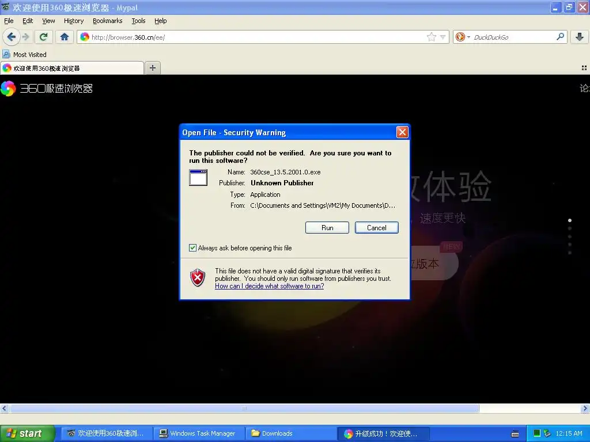Click the scroll left arrow at page bottom

click(4, 408)
